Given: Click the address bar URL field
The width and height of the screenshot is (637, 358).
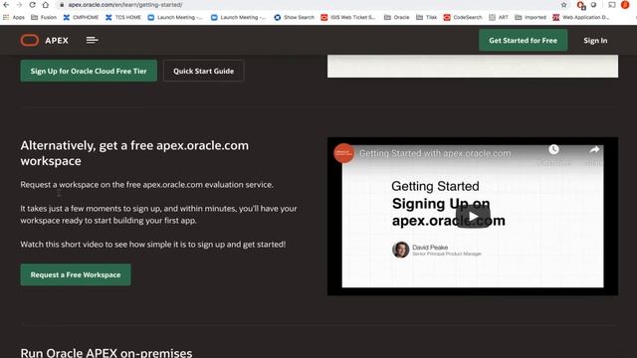Looking at the screenshot, I should (309, 5).
